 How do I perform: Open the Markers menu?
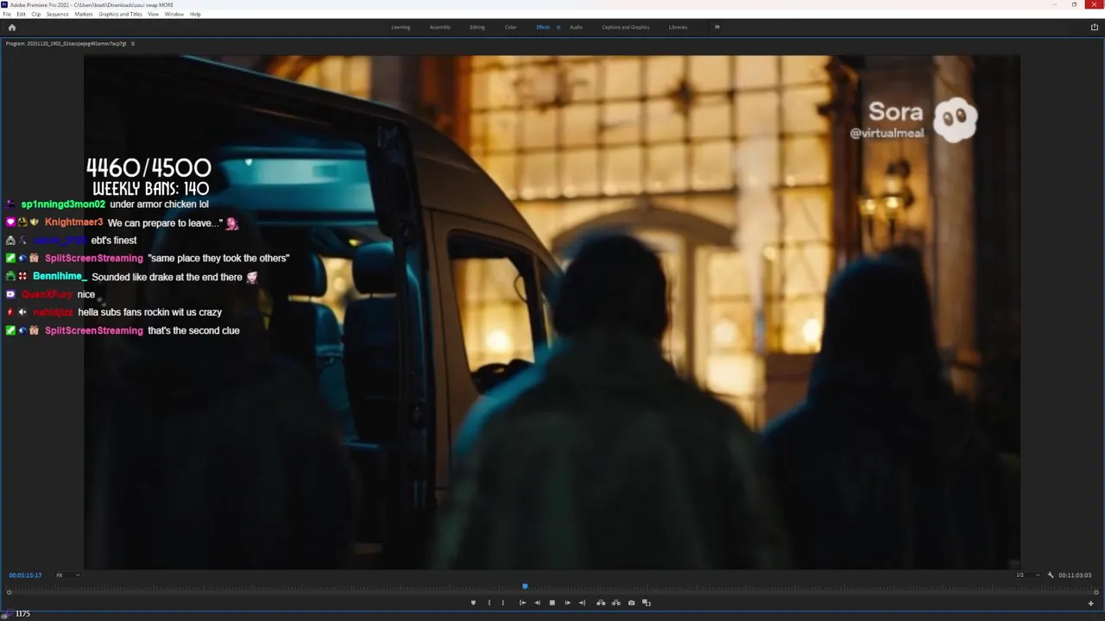[x=84, y=14]
